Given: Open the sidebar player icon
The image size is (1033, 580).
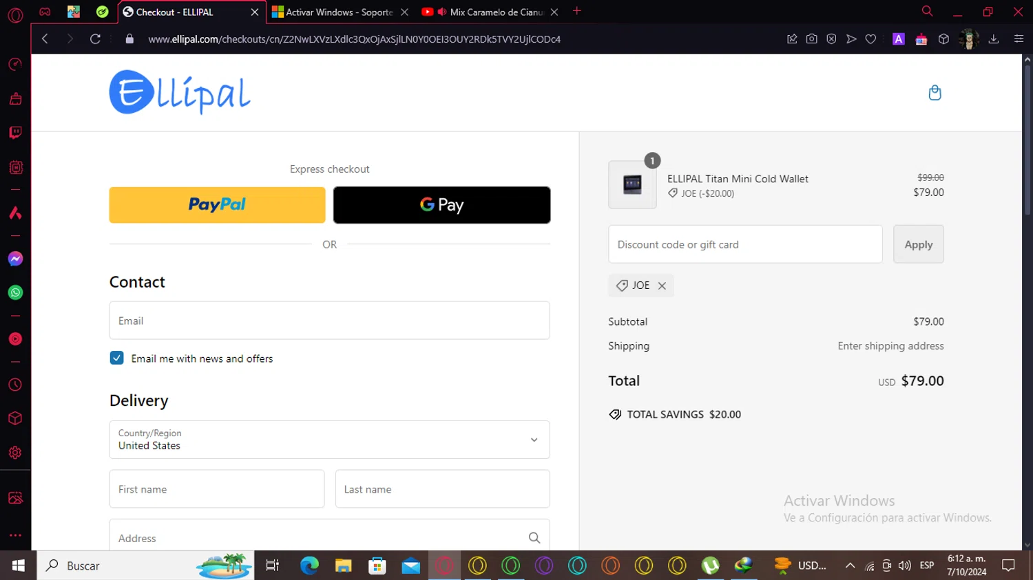Looking at the screenshot, I should tap(15, 339).
